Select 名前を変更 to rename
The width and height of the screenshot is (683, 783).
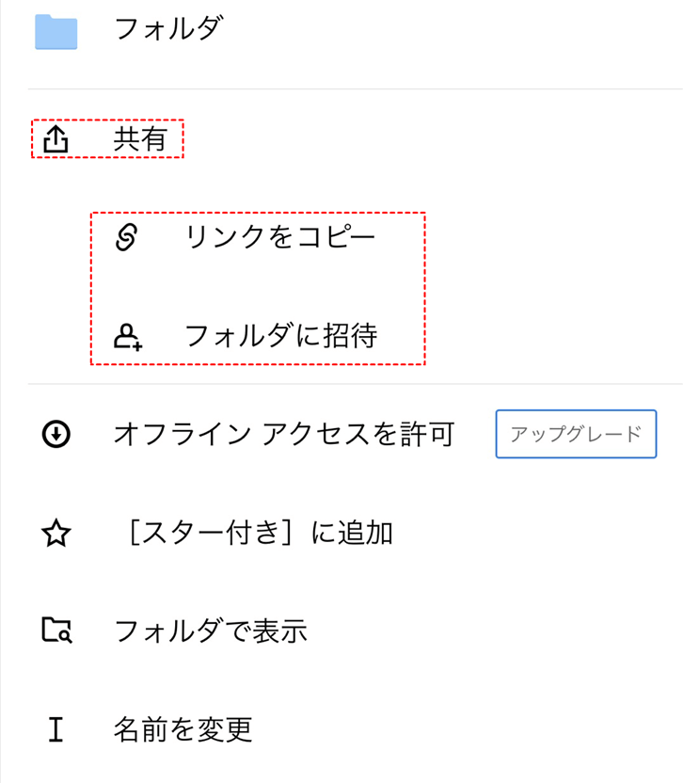tap(183, 729)
